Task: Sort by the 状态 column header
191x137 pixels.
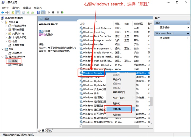Action: click(127, 24)
